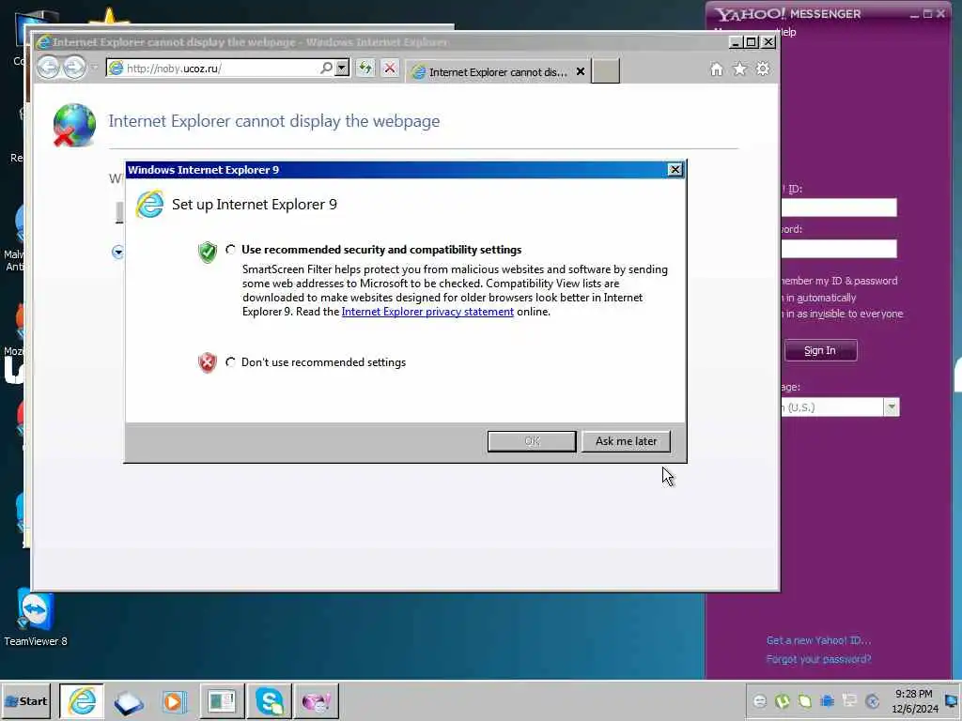Screen dimensions: 962x721
Task: Click the round grey X tray icon
Action: click(872, 700)
